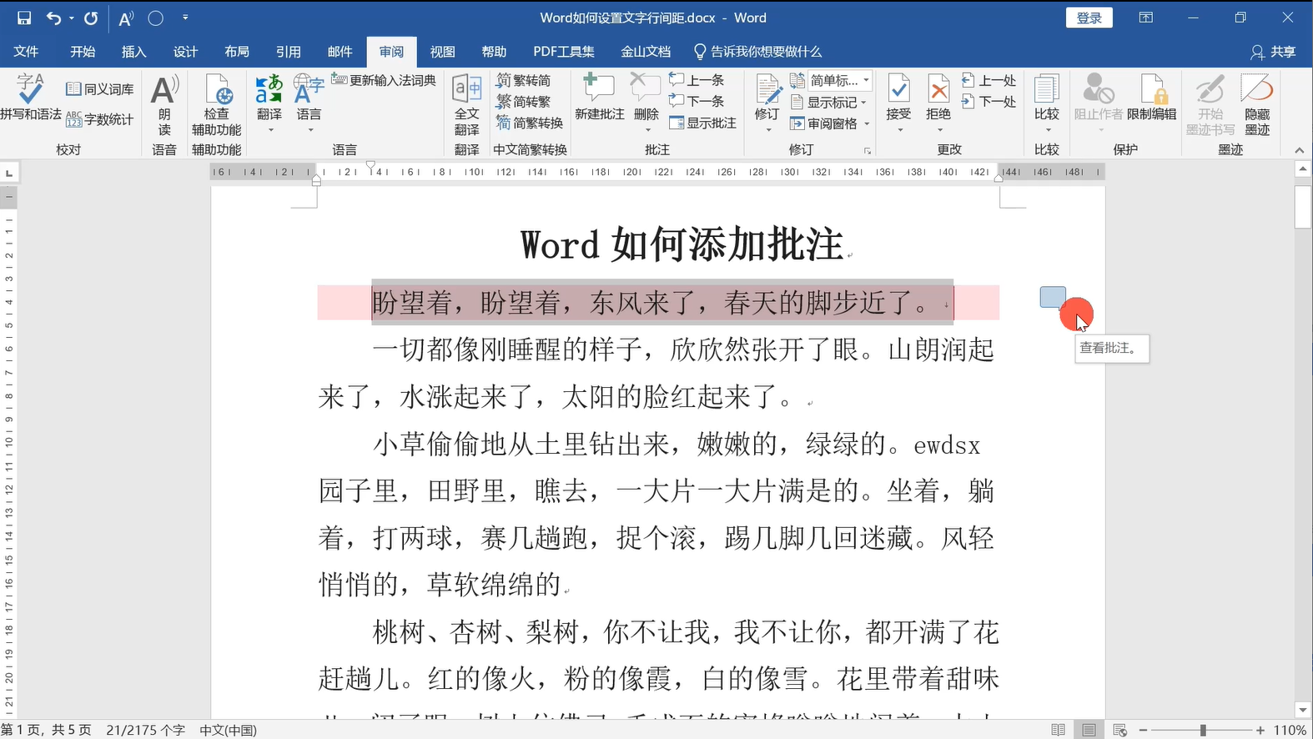This screenshot has width=1313, height=739.
Task: Open full-text translation (全文翻译)
Action: [x=466, y=105]
